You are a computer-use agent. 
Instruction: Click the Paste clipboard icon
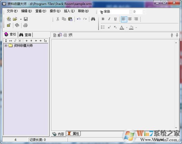coord(70,19)
